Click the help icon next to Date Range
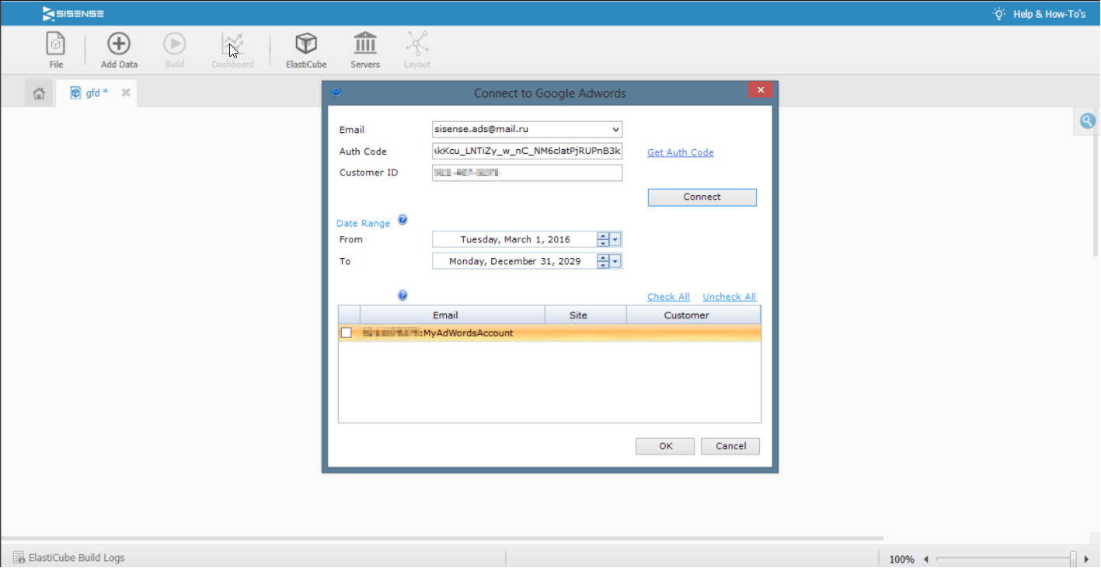This screenshot has width=1101, height=568. tap(402, 220)
